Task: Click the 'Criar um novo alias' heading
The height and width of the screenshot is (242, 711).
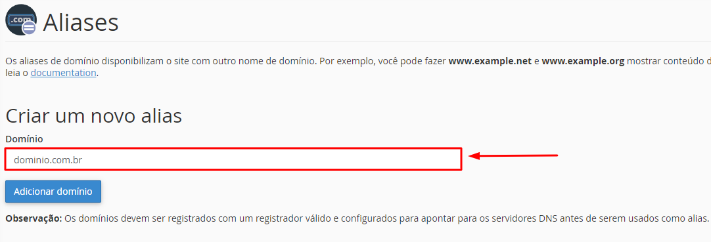Action: click(x=94, y=116)
